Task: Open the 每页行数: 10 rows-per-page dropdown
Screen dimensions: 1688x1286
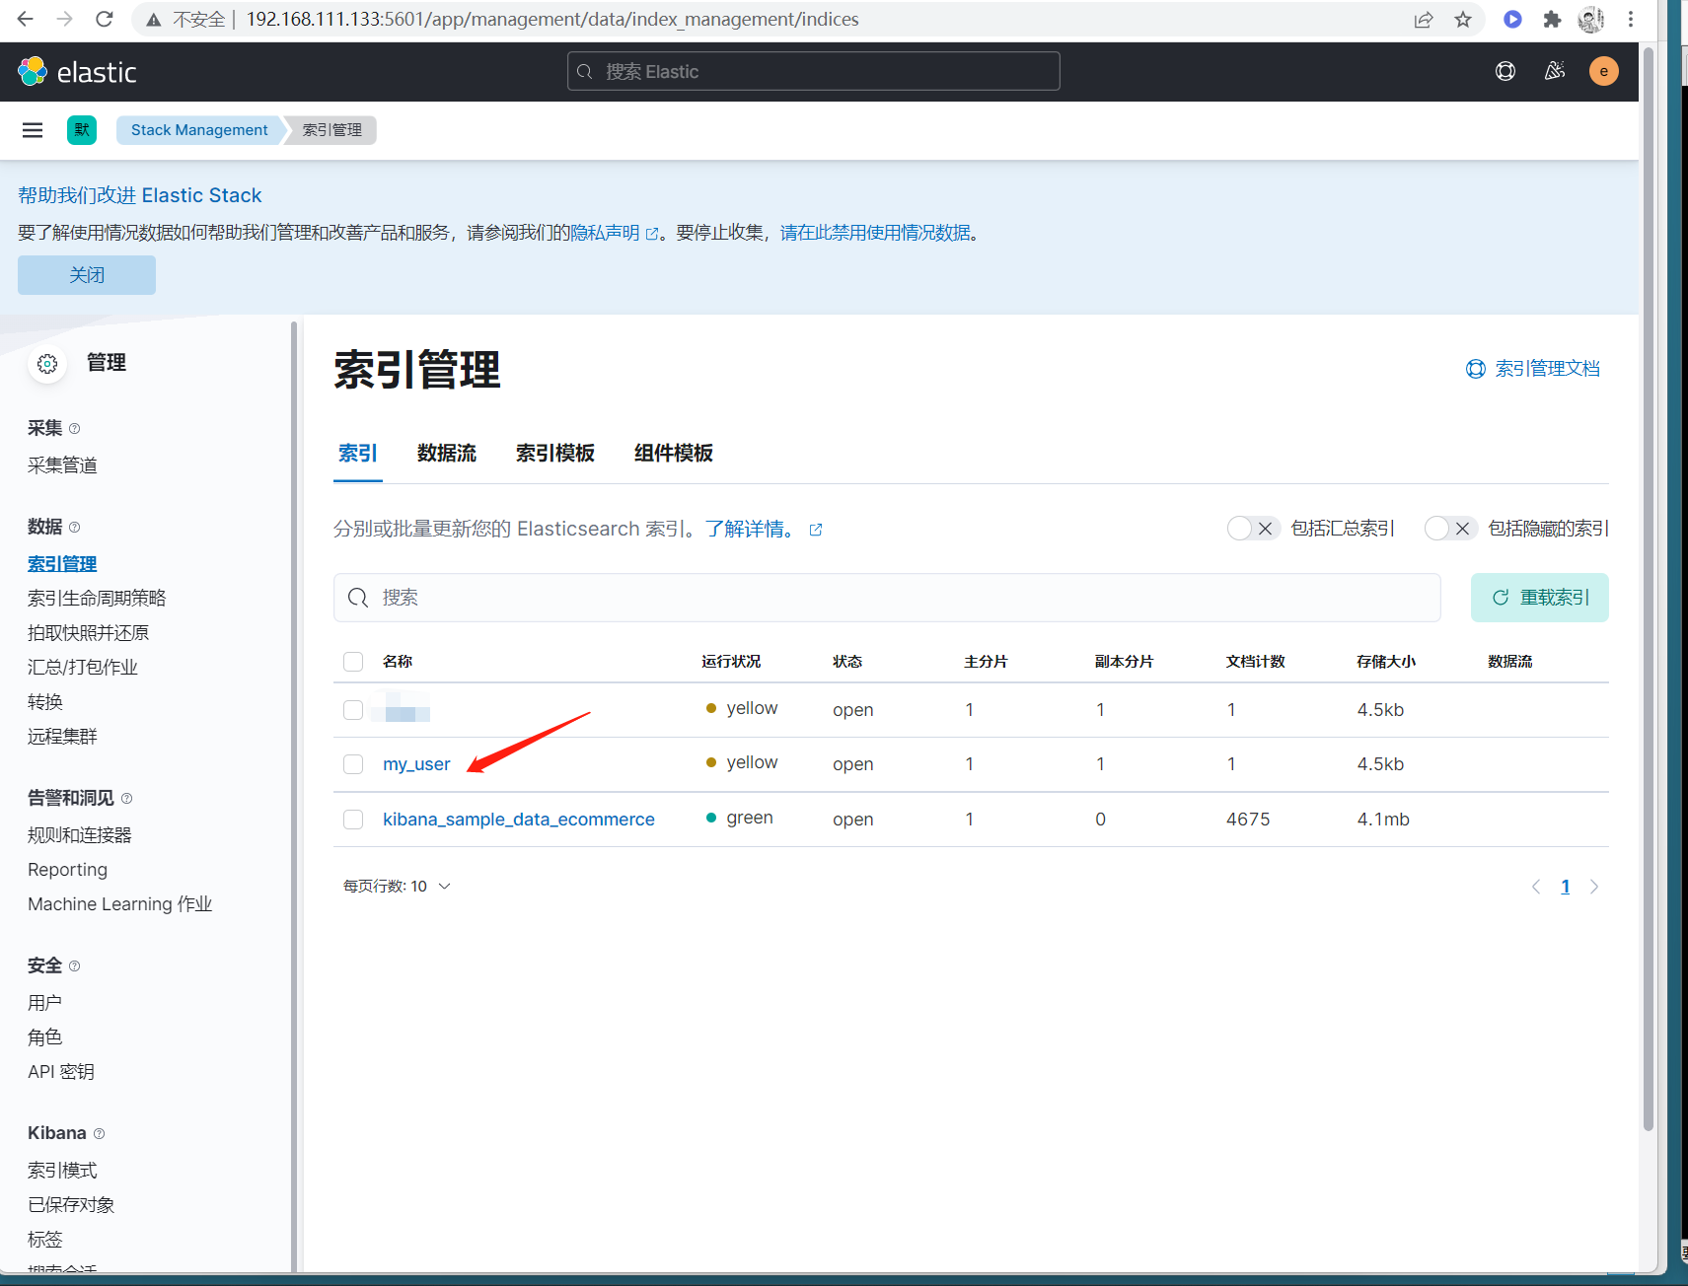Action: point(397,886)
